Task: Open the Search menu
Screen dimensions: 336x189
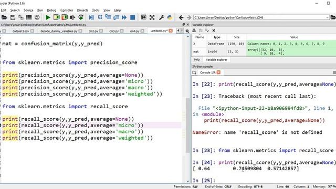Action: point(15,10)
